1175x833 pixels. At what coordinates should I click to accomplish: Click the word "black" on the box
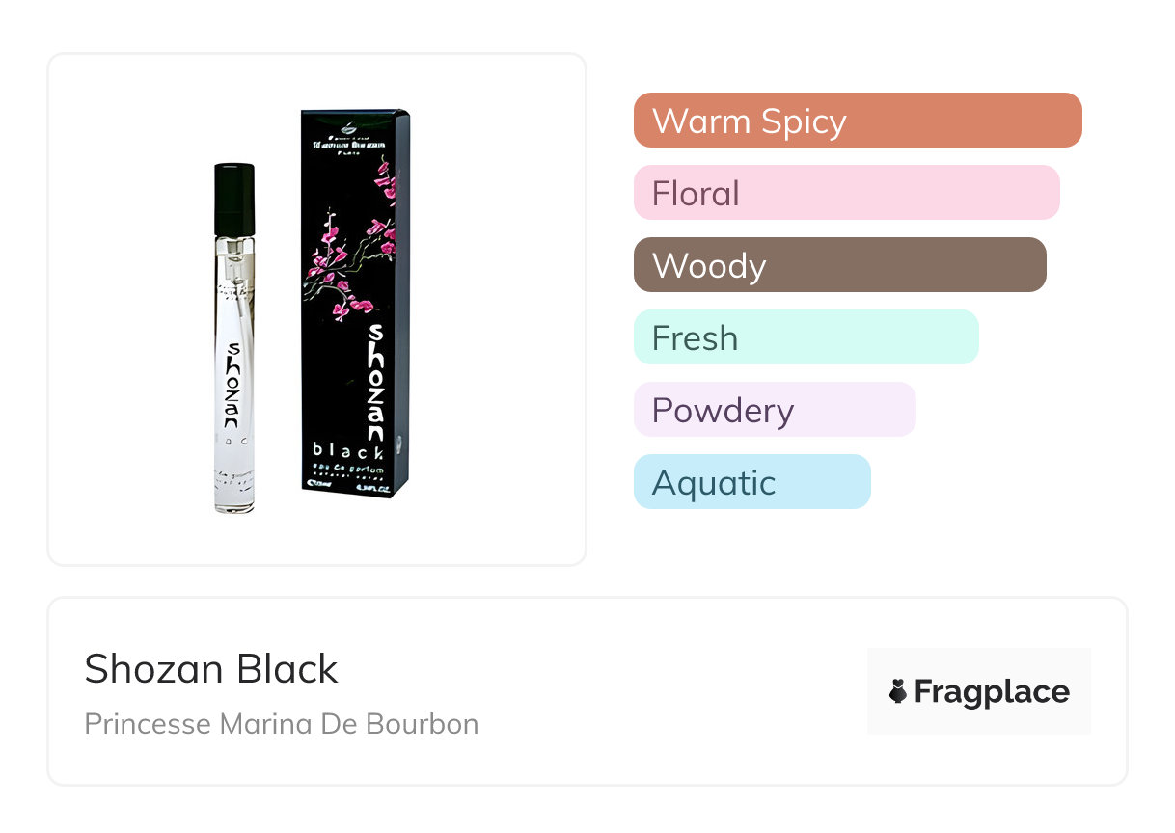348,450
